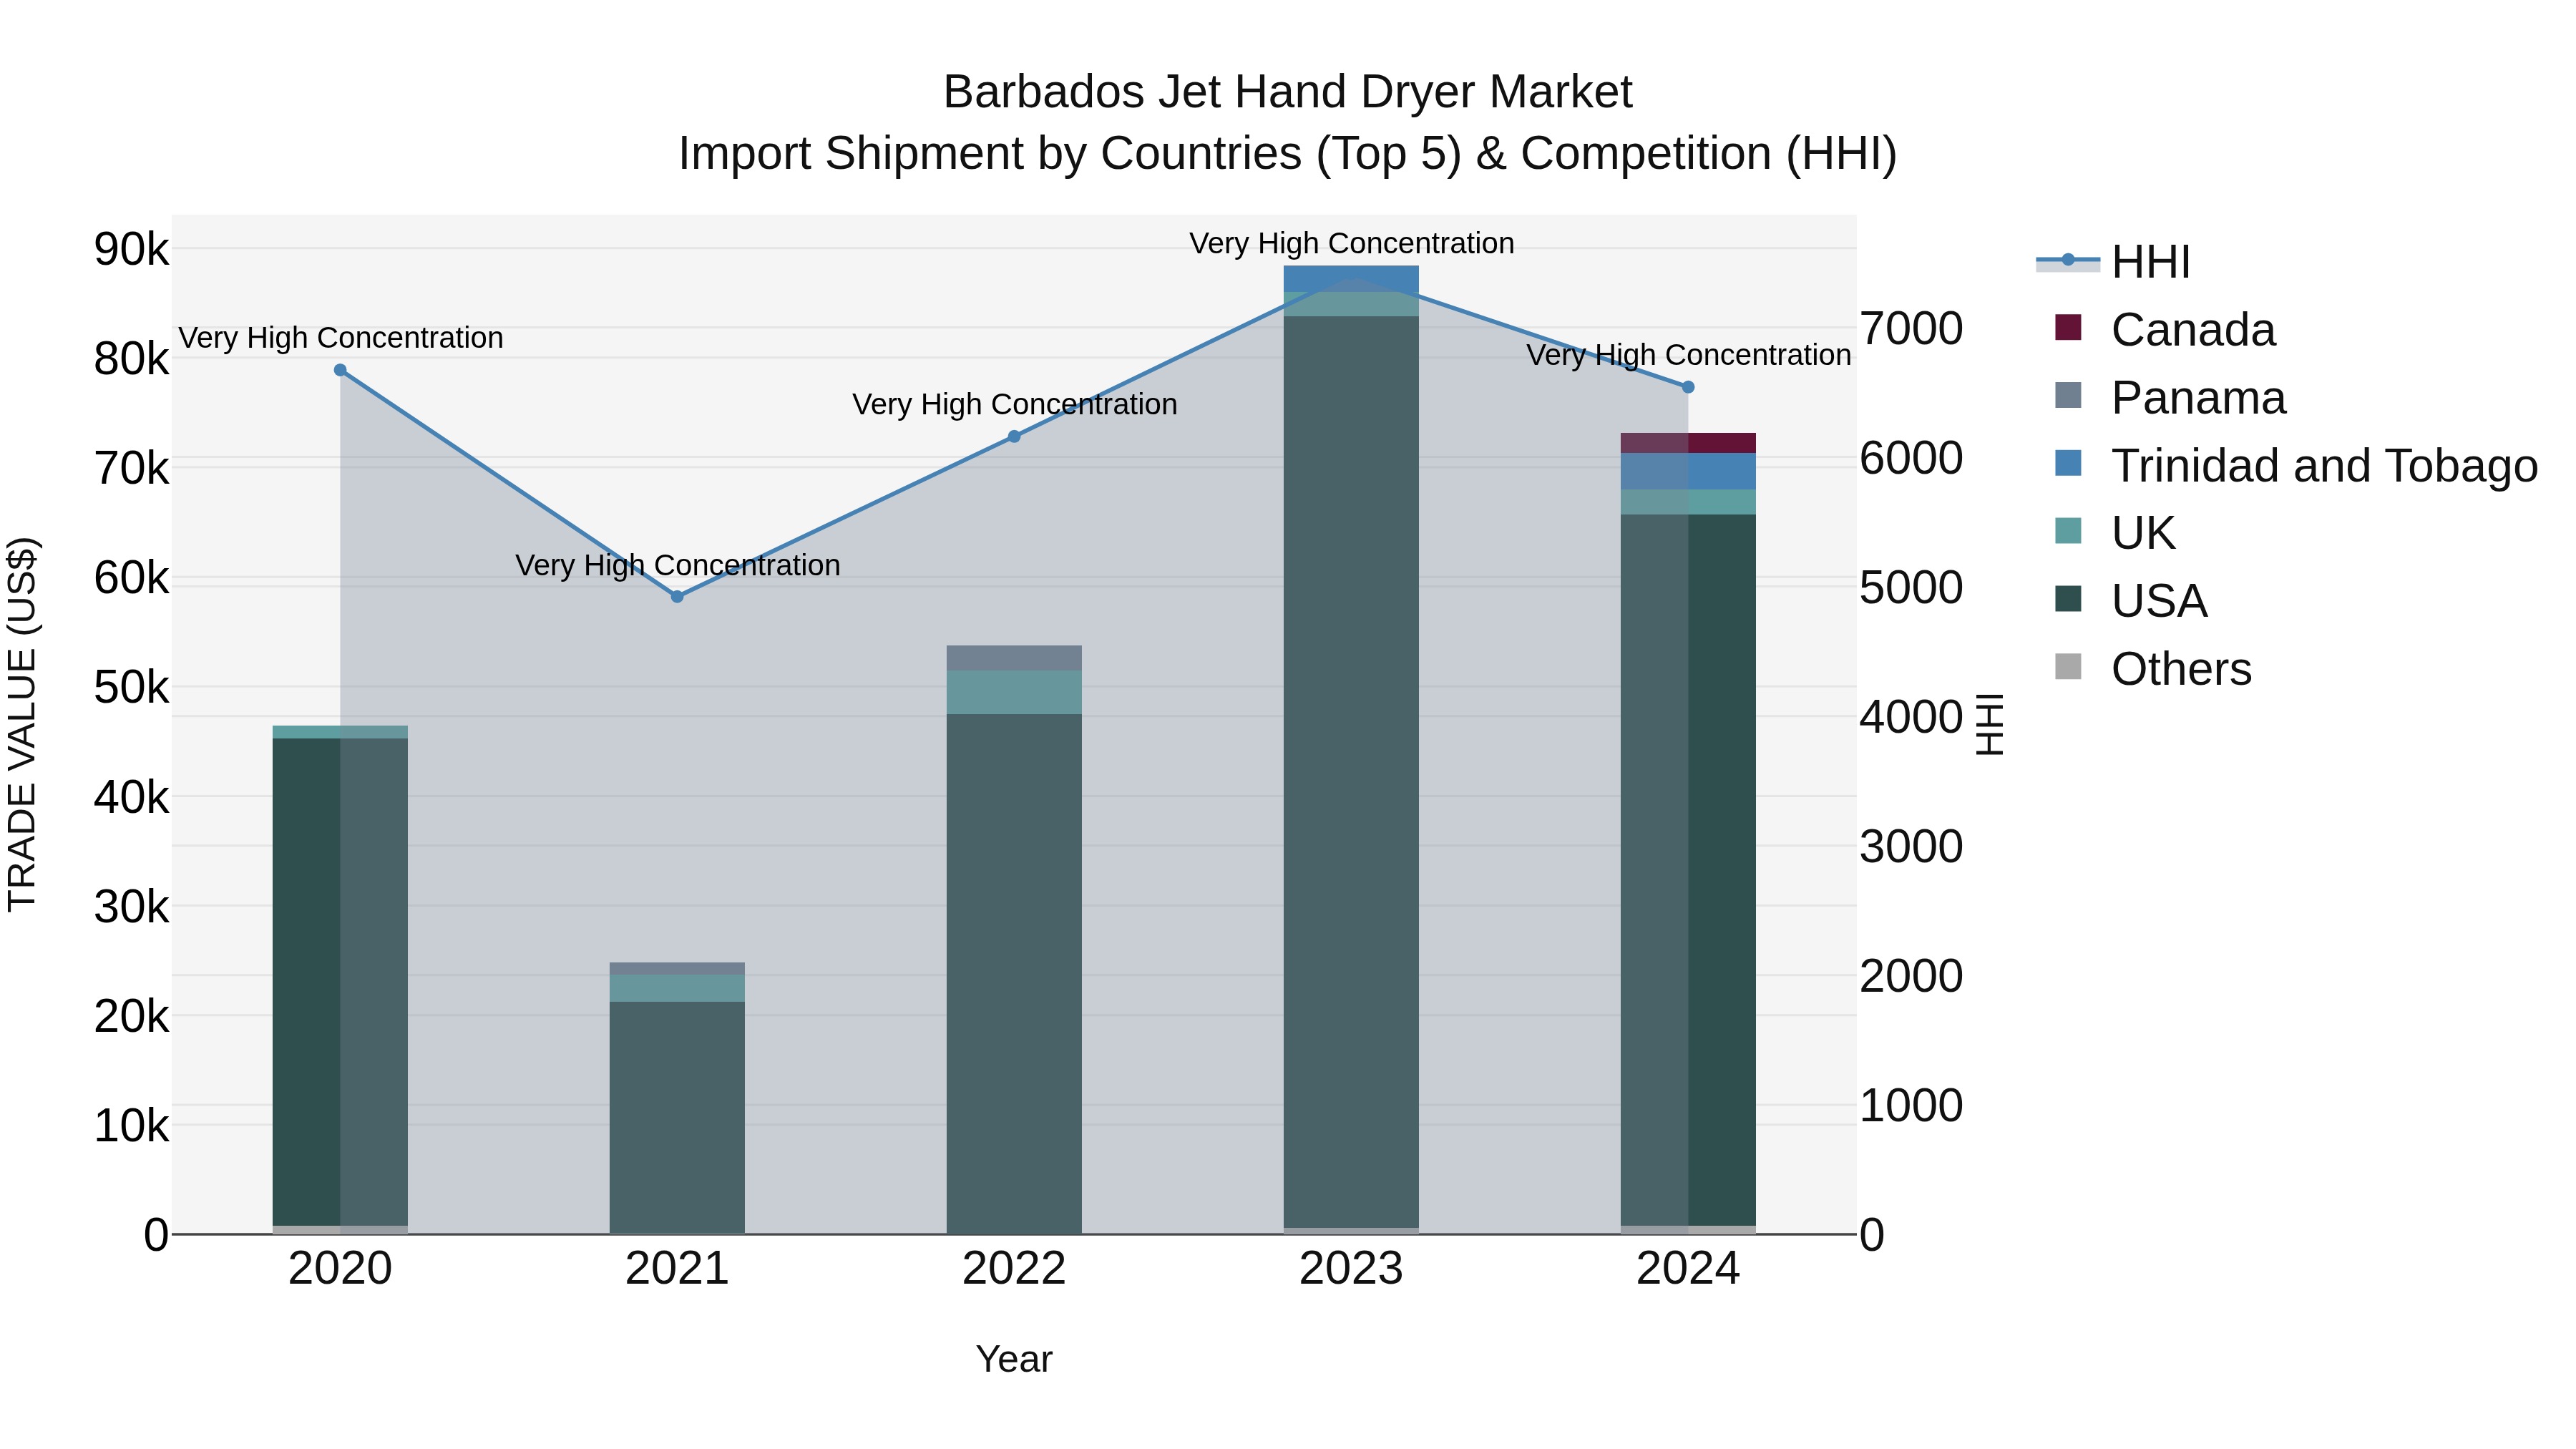Click the 2021 Panama bar segment
Image resolution: width=2576 pixels, height=1449 pixels.
click(x=677, y=969)
